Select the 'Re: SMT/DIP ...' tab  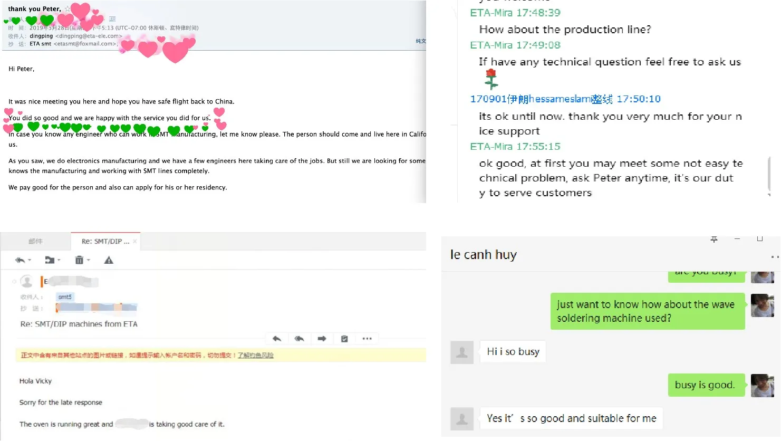point(105,241)
